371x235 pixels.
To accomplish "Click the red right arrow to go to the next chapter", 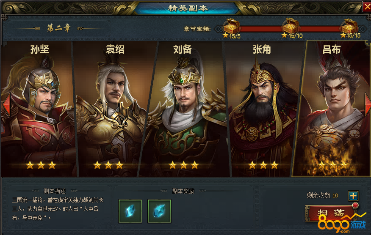I will coord(368,105).
